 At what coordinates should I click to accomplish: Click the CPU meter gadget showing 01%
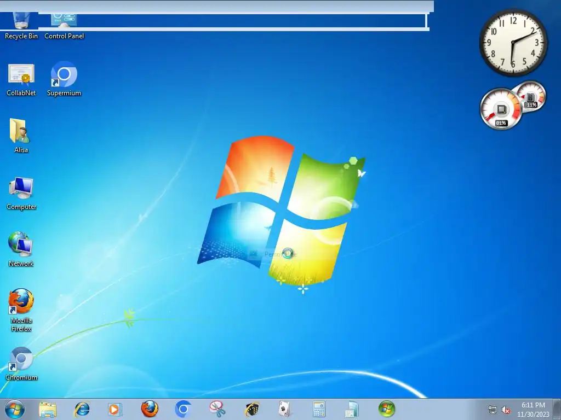tap(501, 109)
